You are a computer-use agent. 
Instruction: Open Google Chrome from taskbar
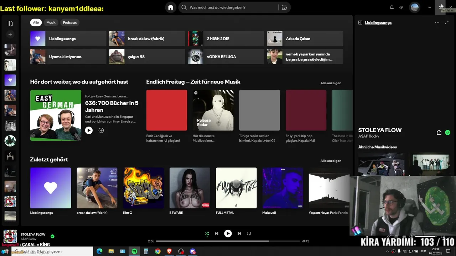(157, 251)
